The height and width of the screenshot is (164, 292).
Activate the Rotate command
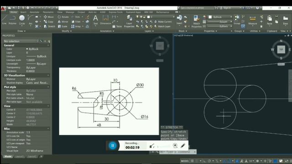(63, 17)
